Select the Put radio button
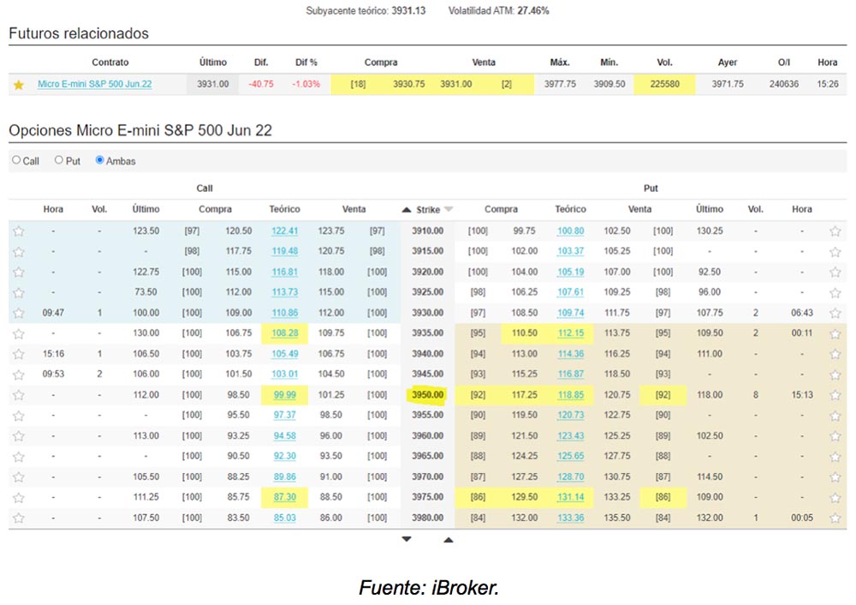This screenshot has height=605, width=856. pos(59,160)
